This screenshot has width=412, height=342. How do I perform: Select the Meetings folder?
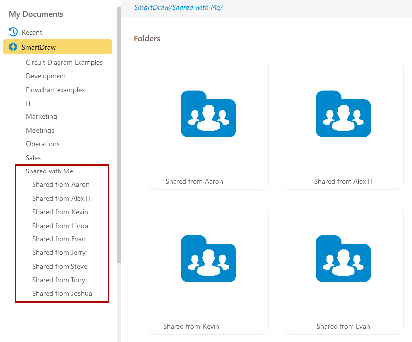[x=40, y=131]
